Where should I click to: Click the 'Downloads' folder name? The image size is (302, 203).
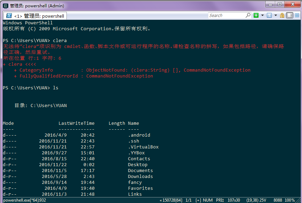point(141,177)
